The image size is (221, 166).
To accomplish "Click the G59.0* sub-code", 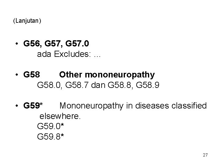I will pos(50,126).
